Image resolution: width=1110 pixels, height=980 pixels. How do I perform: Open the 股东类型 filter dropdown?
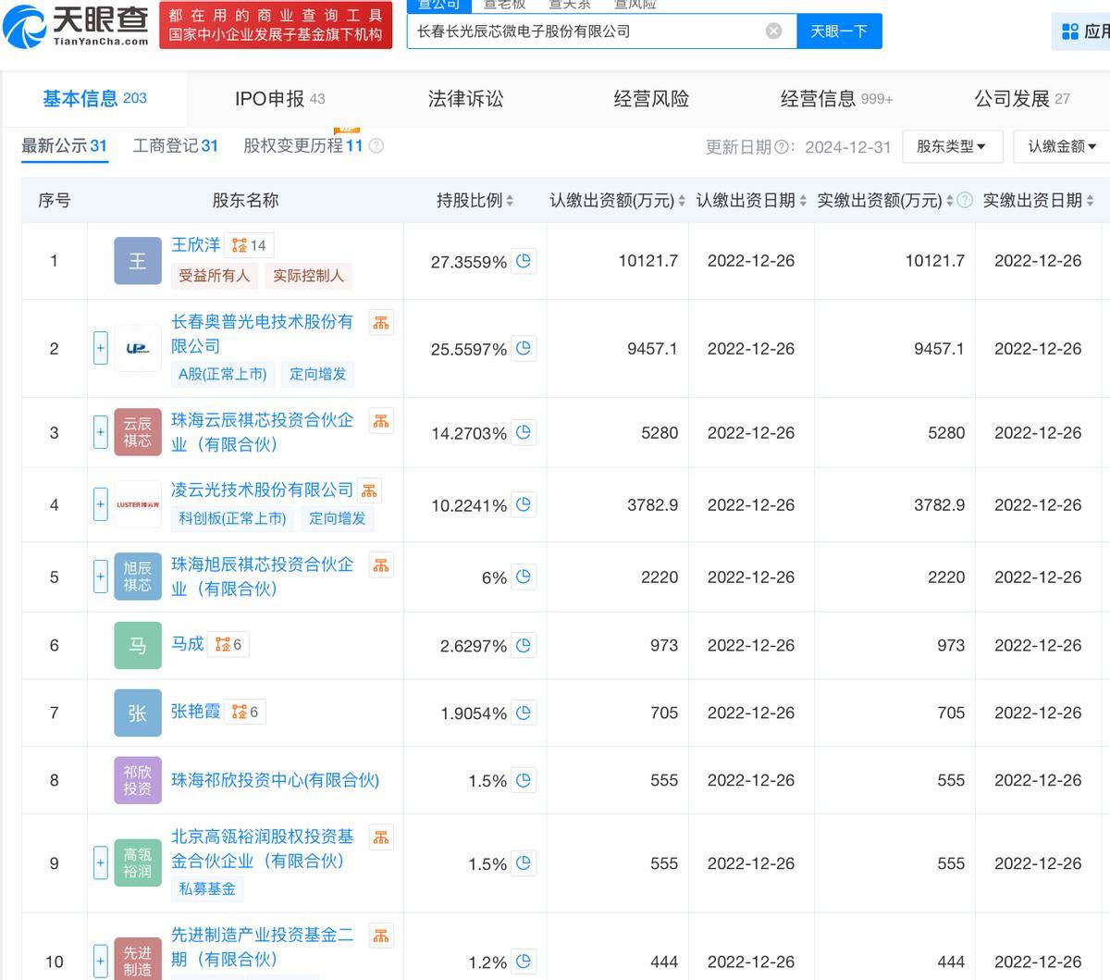(x=951, y=146)
